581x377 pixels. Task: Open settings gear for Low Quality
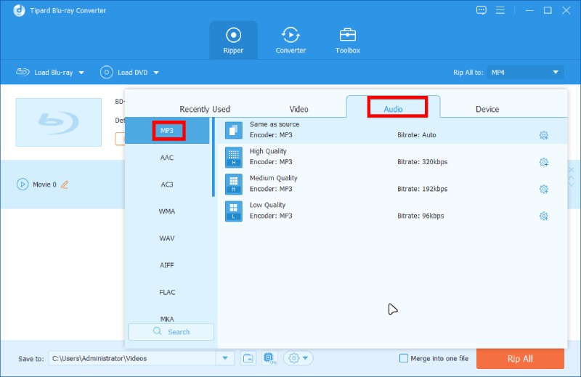tap(543, 216)
